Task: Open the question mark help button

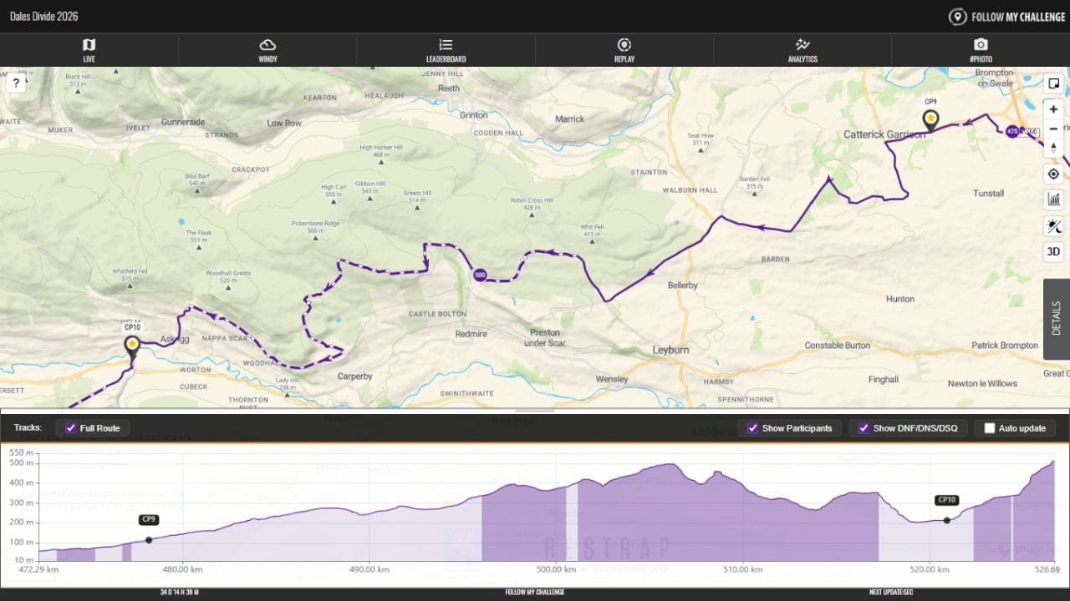Action: tap(16, 83)
